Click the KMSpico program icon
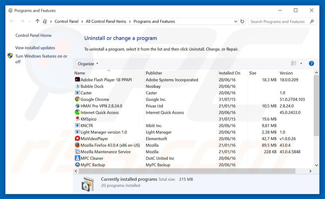Viewport: 325px width, 199px height. [x=77, y=119]
